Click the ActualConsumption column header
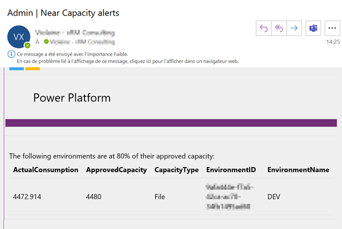 coord(46,170)
